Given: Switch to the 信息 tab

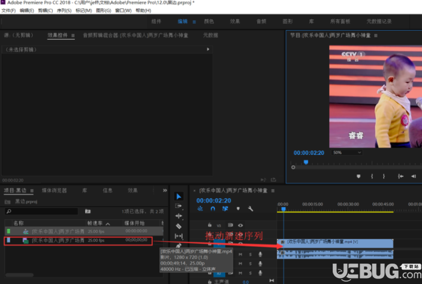Looking at the screenshot, I should [x=107, y=190].
